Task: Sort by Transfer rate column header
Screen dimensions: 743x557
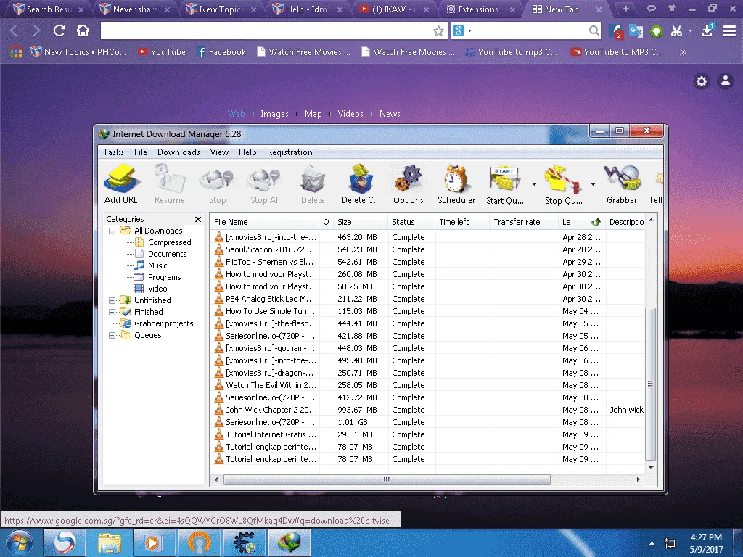Action: point(524,222)
